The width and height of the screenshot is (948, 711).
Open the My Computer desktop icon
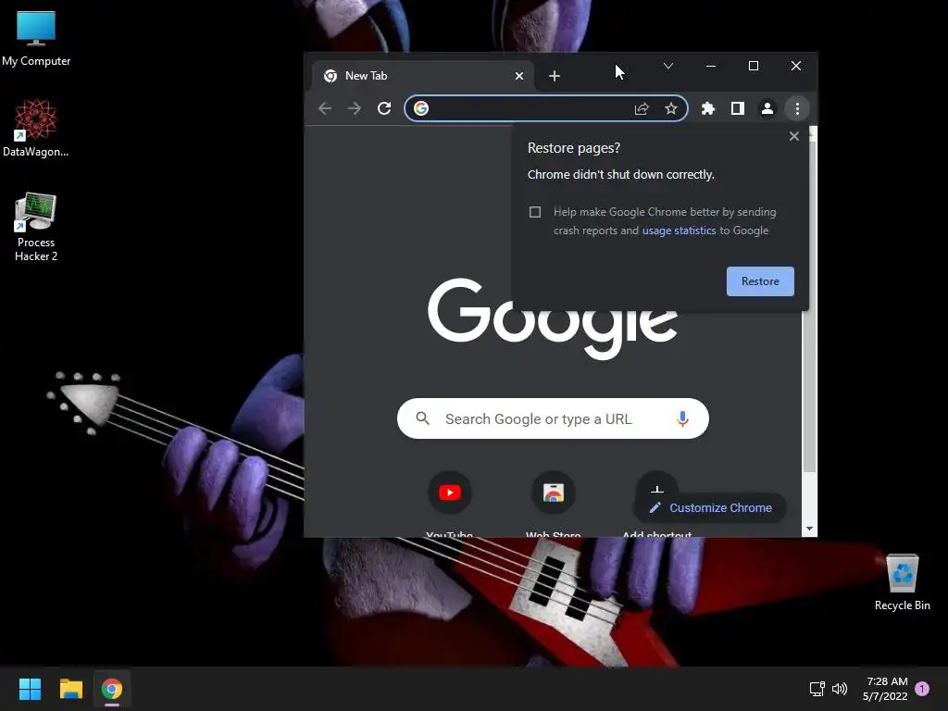[36, 39]
